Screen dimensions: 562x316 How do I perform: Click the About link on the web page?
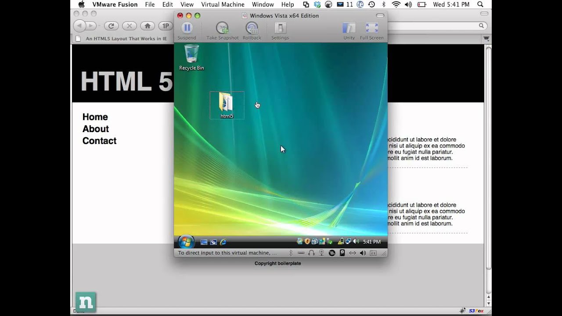[x=96, y=129]
